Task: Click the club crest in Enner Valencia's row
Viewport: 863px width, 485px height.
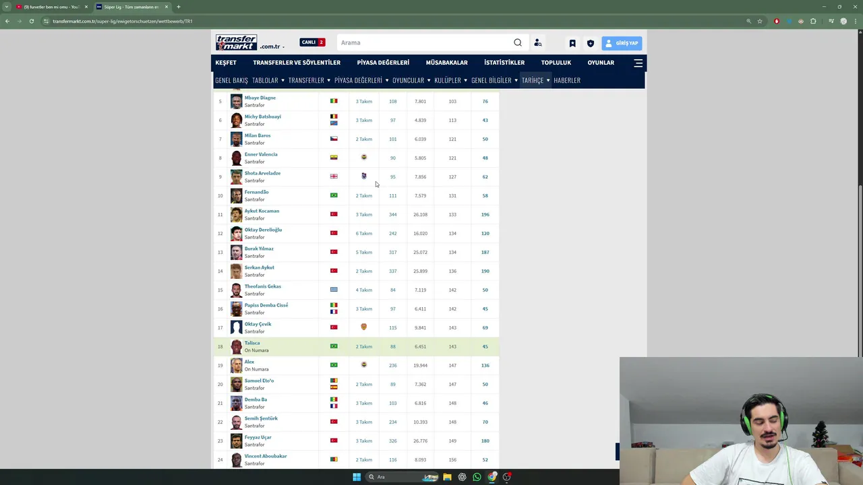Action: [364, 157]
